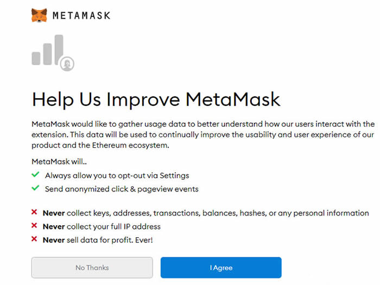This screenshot has width=380, height=285.
Task: Click the "MetaMask will.." label
Action: coord(60,162)
